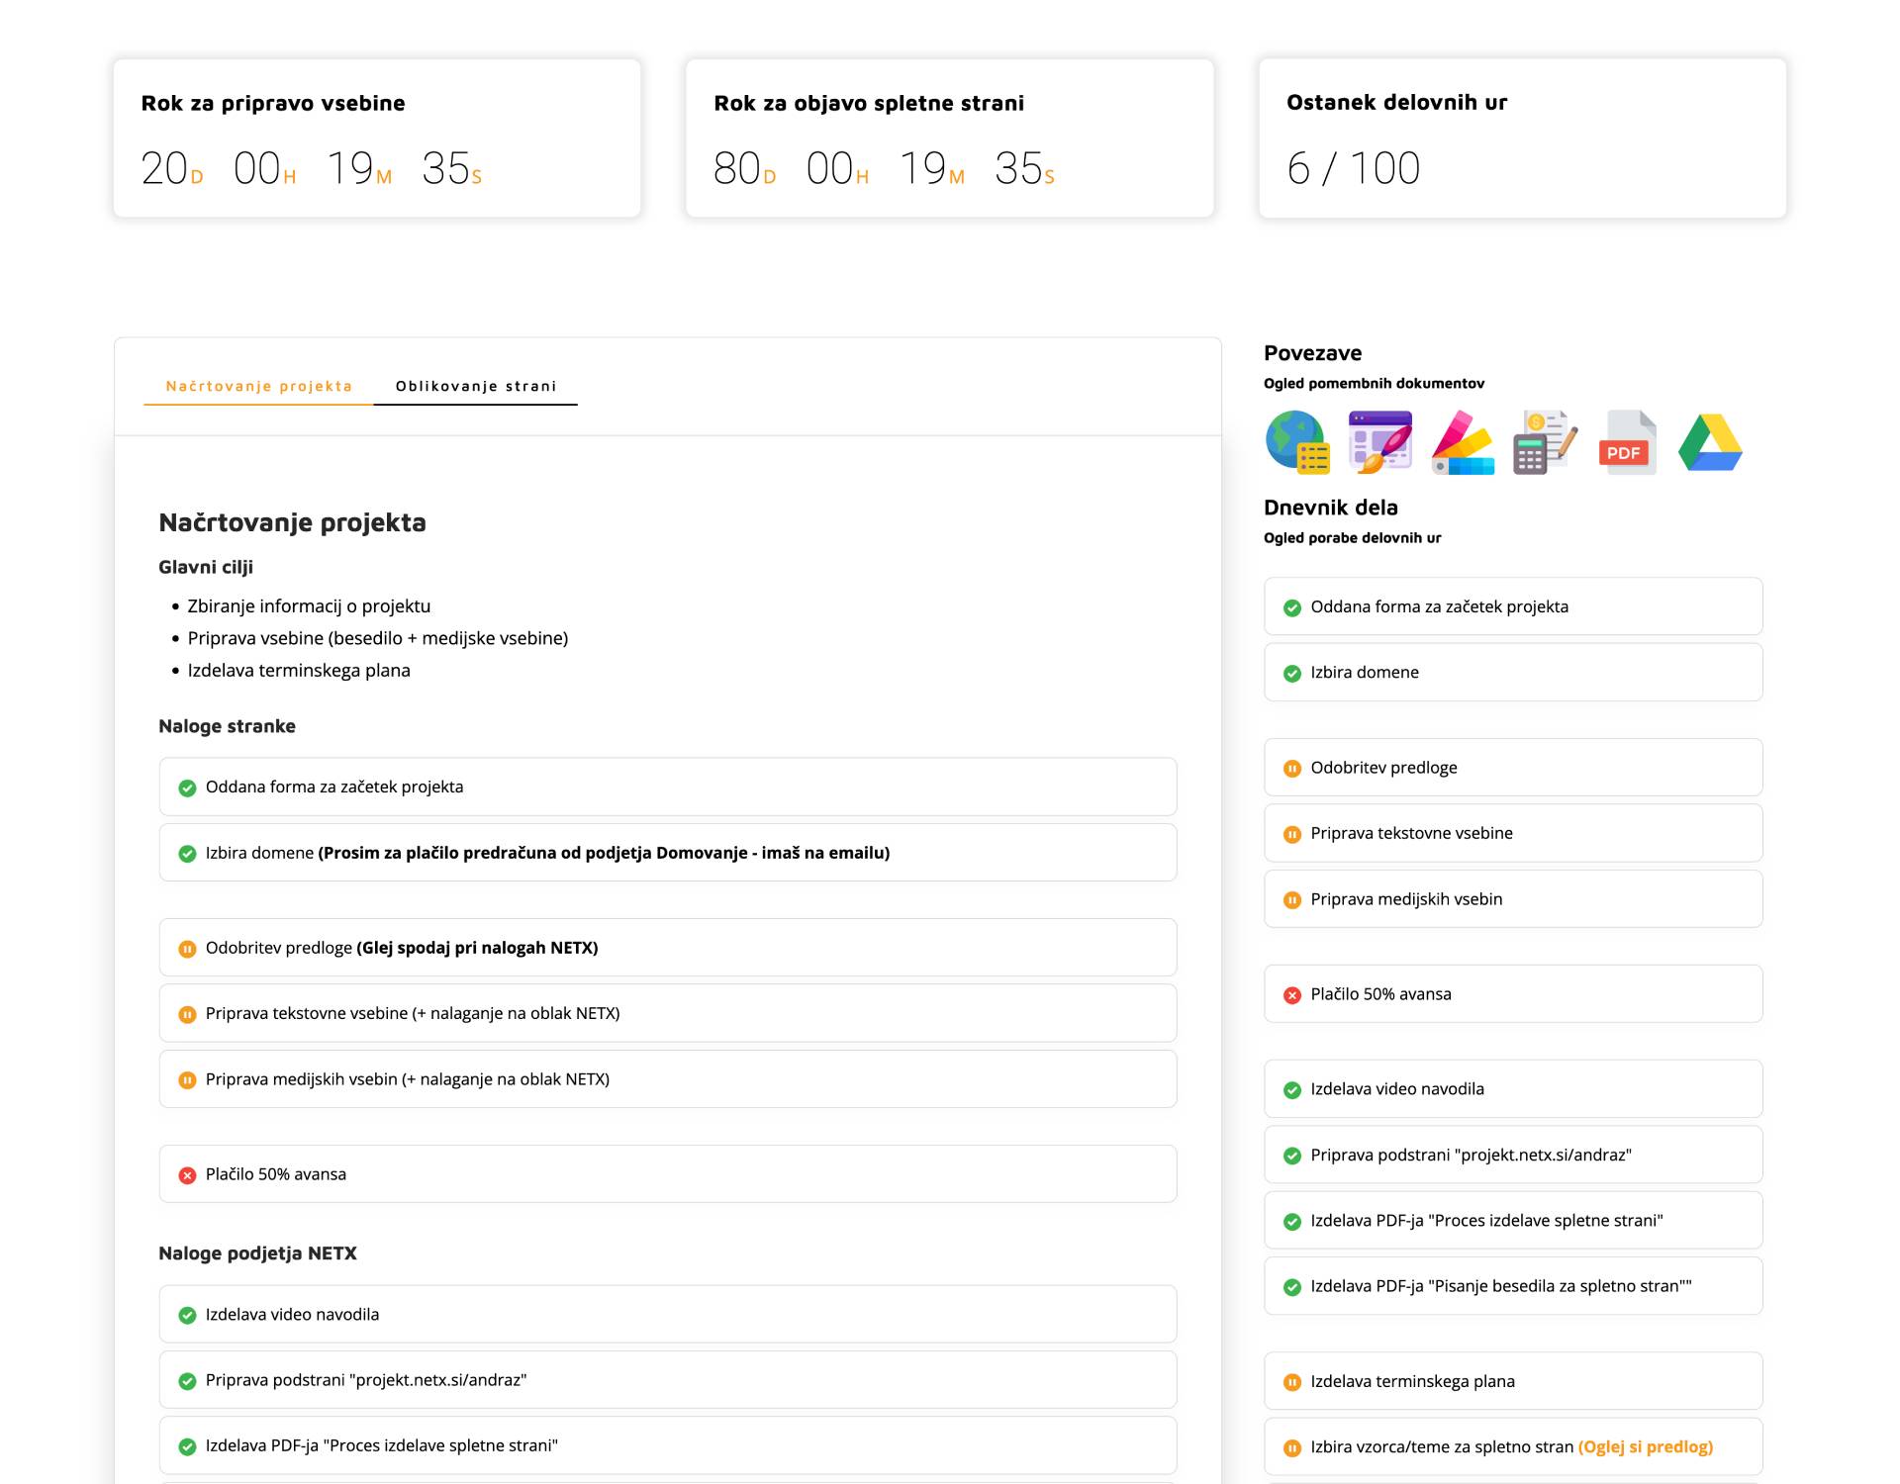This screenshot has width=1900, height=1484.
Task: Open the Oglej si predlog link
Action: (x=1645, y=1447)
